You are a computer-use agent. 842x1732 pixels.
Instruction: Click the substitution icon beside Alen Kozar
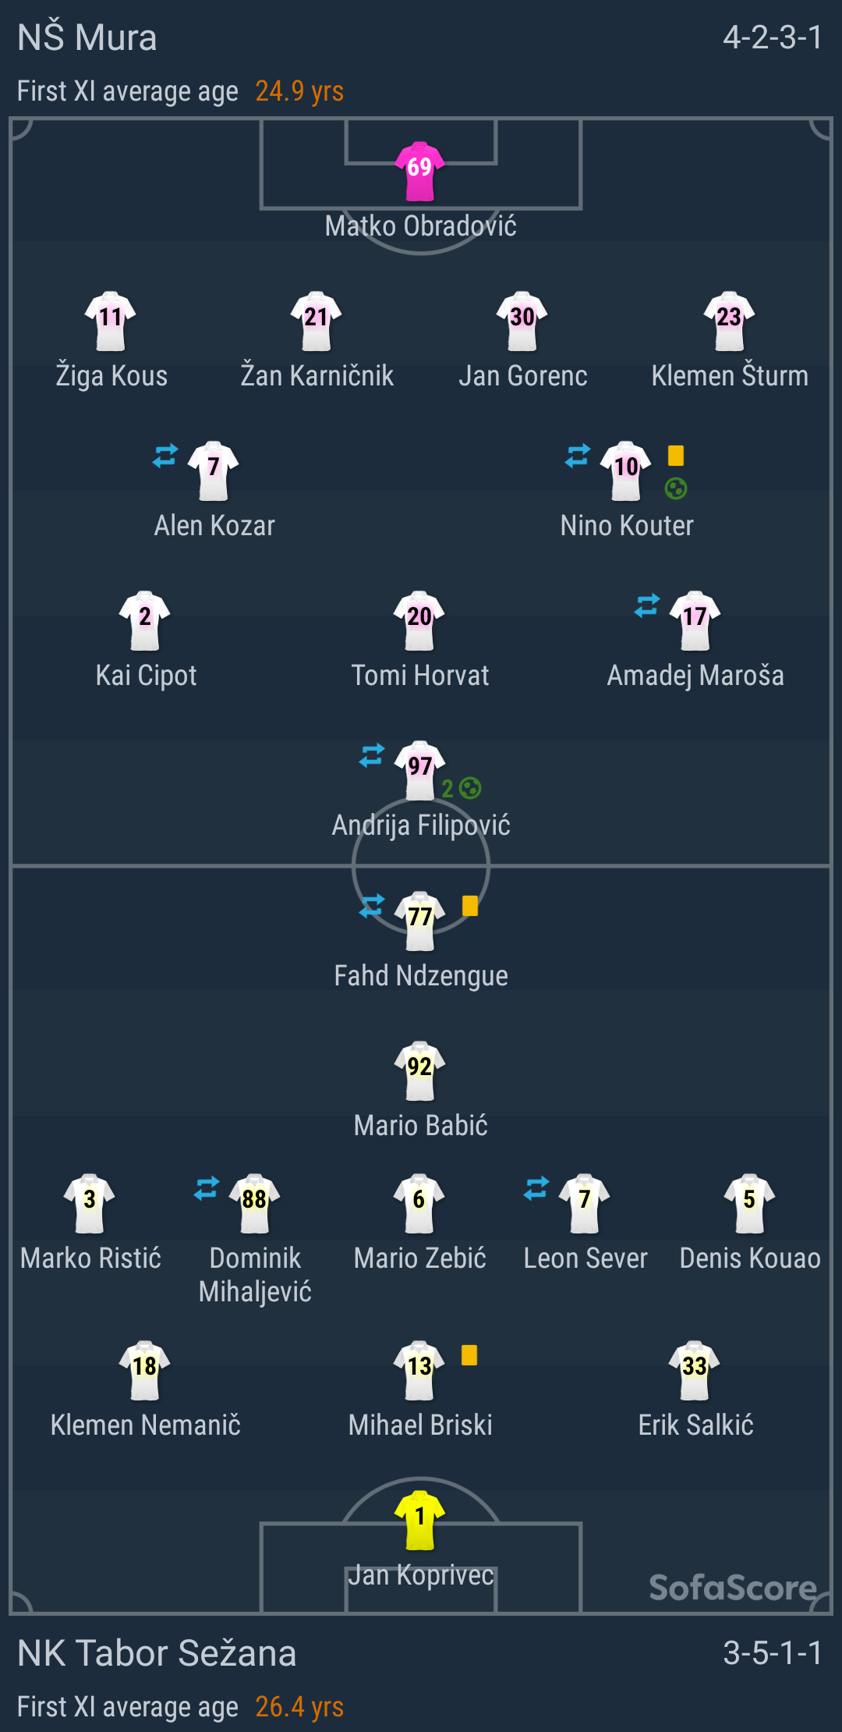coord(165,456)
